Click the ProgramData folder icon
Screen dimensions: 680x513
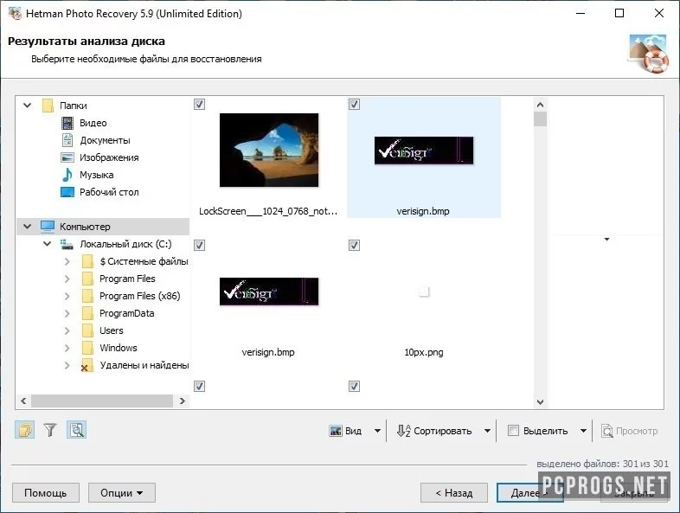coord(87,313)
